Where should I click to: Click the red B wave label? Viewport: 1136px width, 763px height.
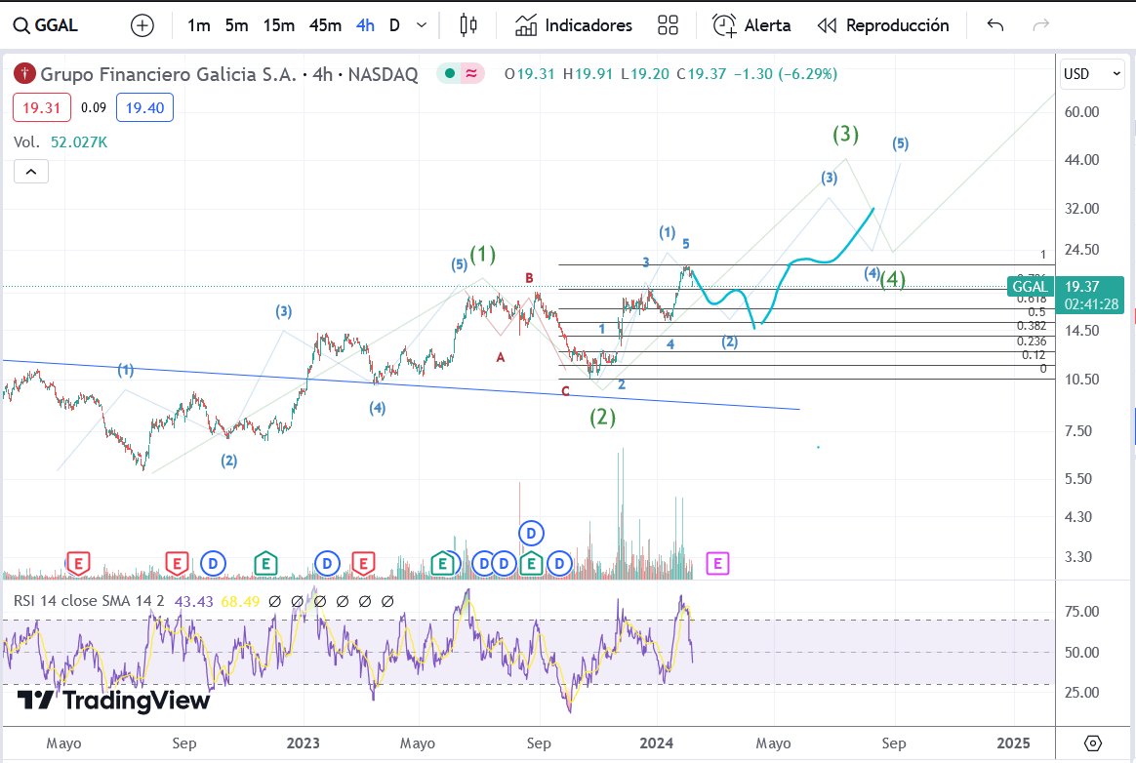pyautogui.click(x=530, y=278)
